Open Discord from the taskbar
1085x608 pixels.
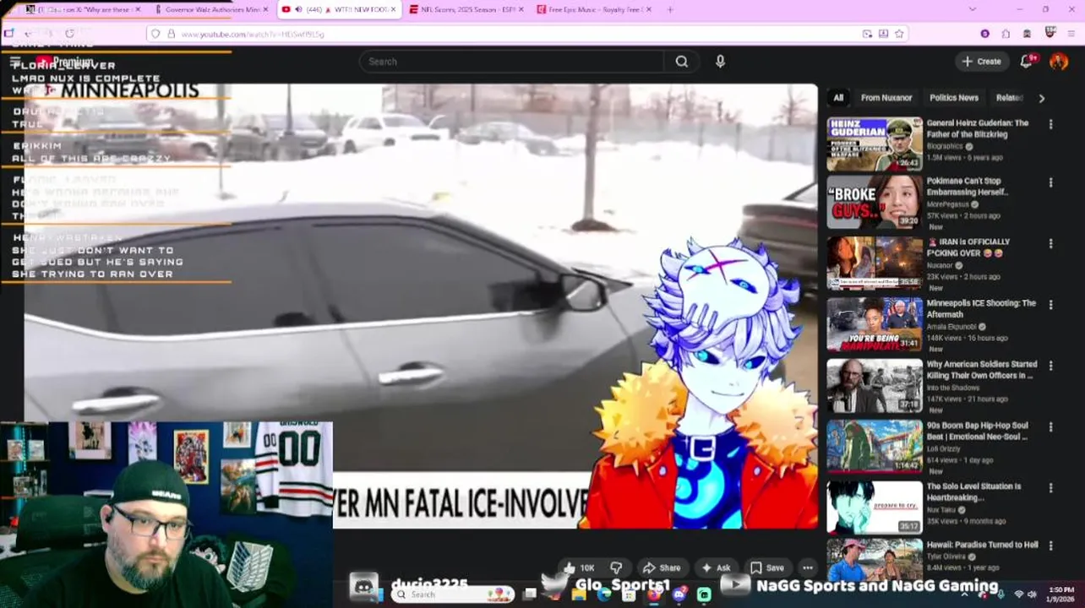(x=679, y=594)
